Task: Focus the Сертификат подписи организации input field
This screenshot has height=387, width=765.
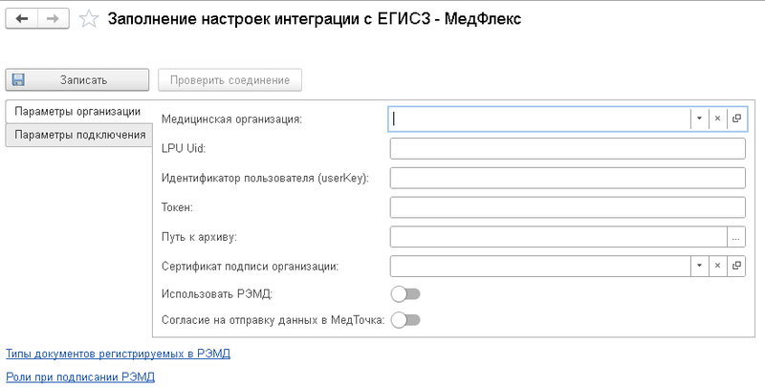Action: point(539,267)
